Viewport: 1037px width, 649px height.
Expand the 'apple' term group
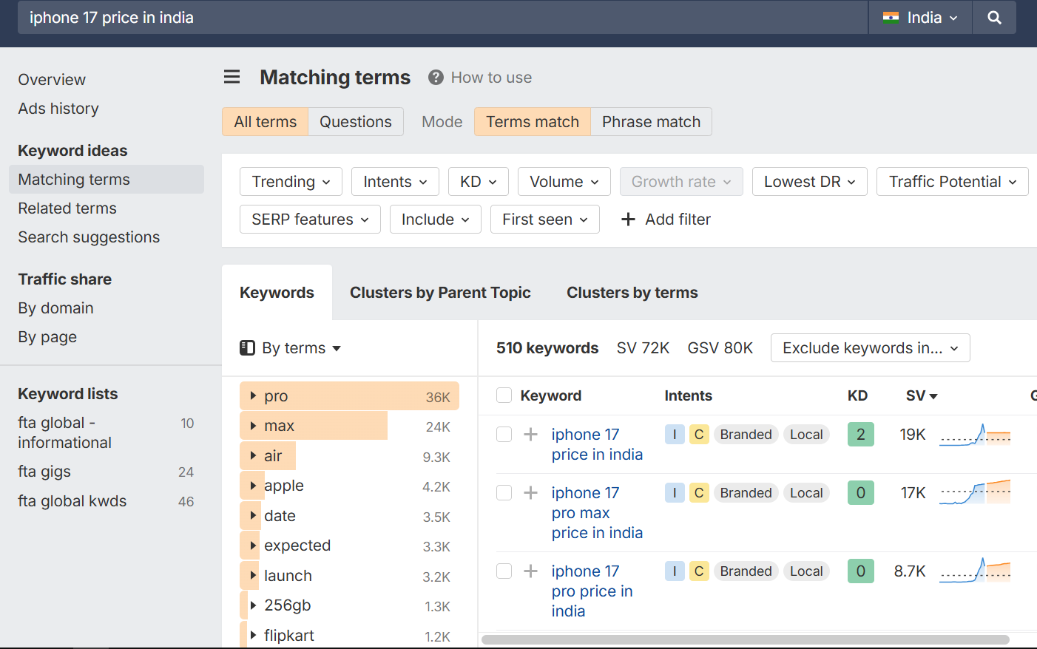[253, 486]
